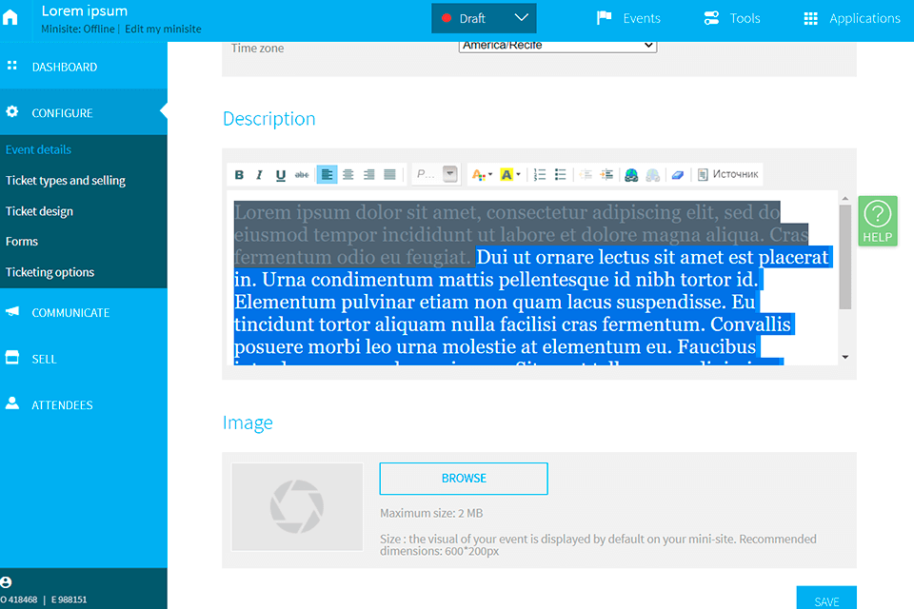This screenshot has width=914, height=609.
Task: Clear formatting with the eraser icon
Action: (x=677, y=174)
